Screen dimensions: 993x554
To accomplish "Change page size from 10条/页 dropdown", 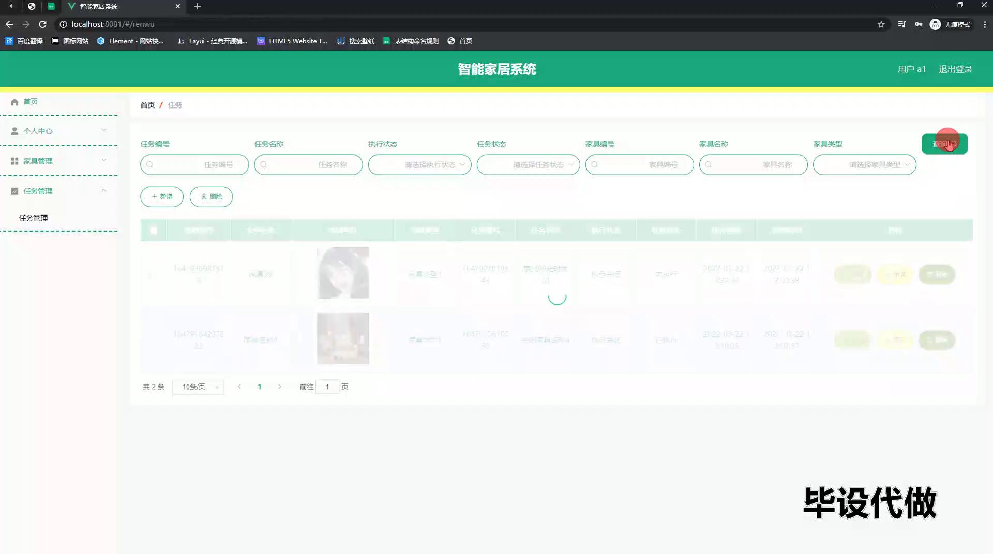I will click(198, 387).
